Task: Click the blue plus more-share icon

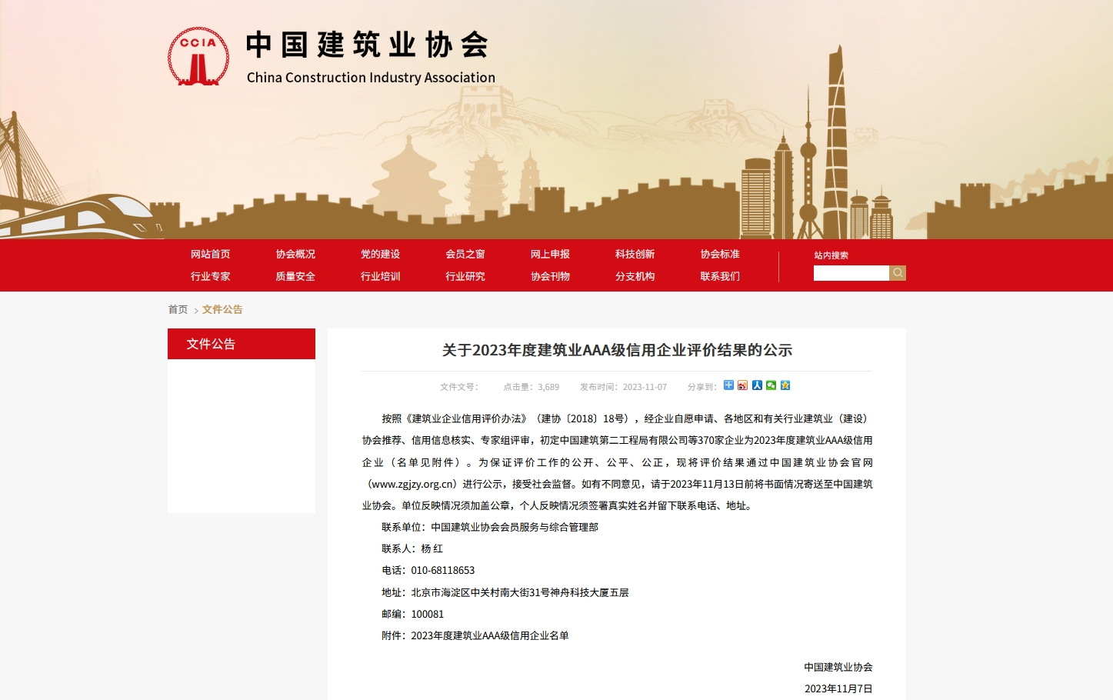Action: click(728, 385)
